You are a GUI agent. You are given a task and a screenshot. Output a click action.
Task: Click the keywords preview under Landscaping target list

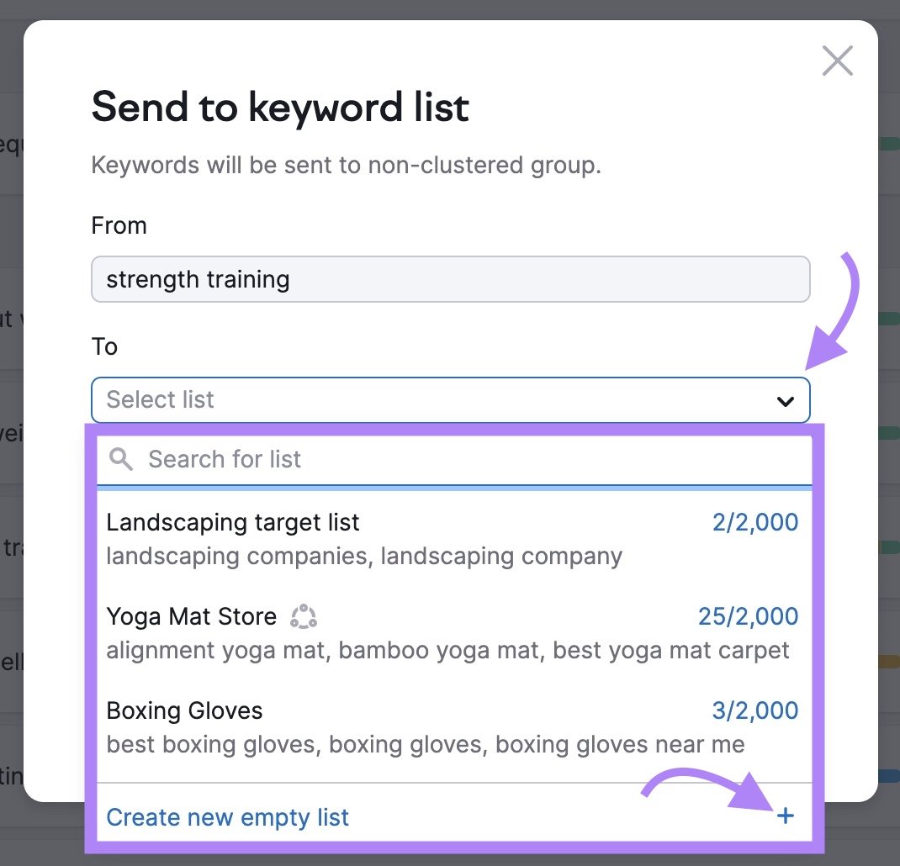(364, 556)
